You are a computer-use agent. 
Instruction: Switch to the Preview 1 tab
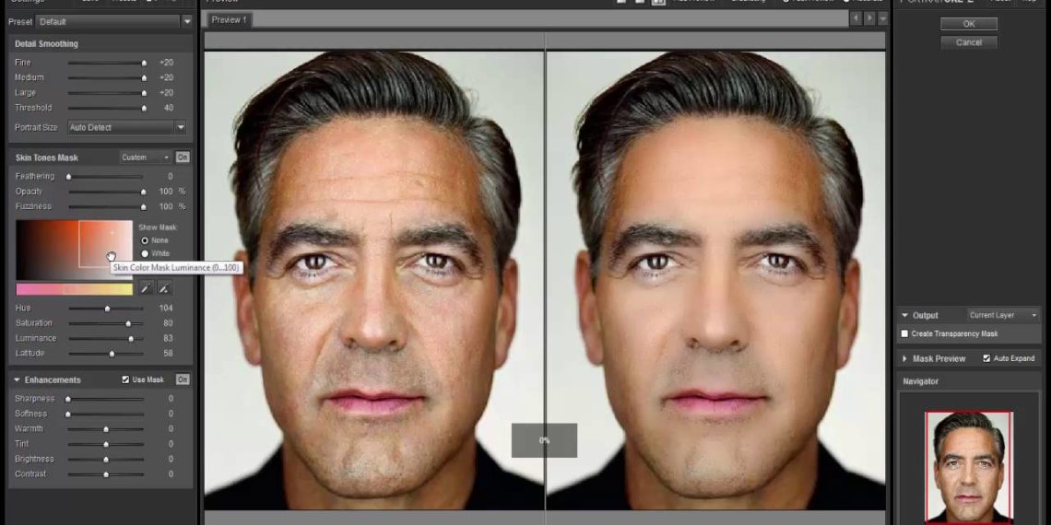(x=230, y=20)
